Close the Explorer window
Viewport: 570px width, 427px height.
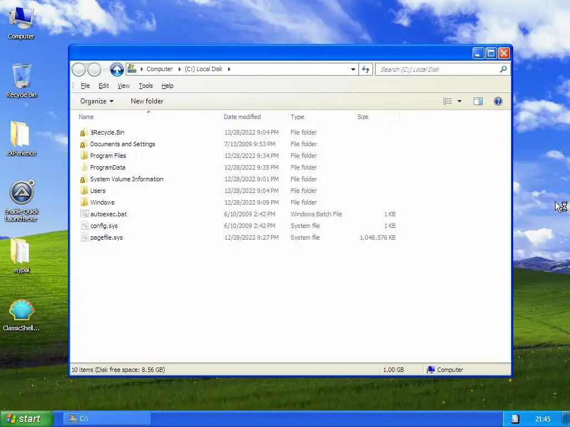(504, 53)
